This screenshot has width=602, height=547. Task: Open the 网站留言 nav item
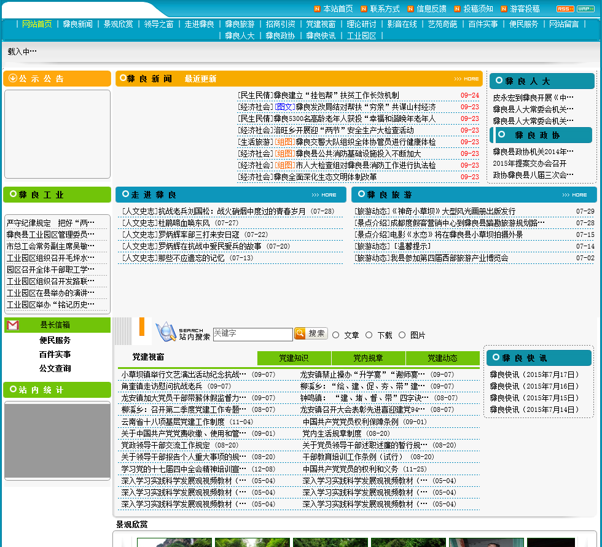(x=564, y=24)
